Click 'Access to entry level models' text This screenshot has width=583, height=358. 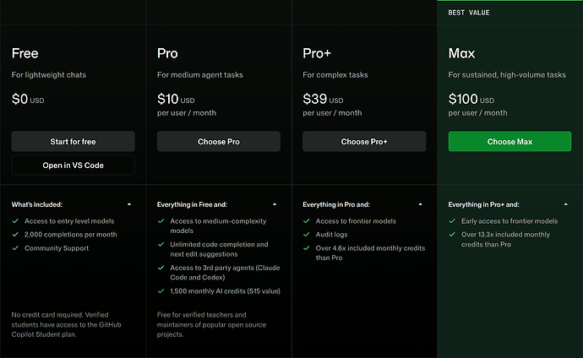pos(69,221)
